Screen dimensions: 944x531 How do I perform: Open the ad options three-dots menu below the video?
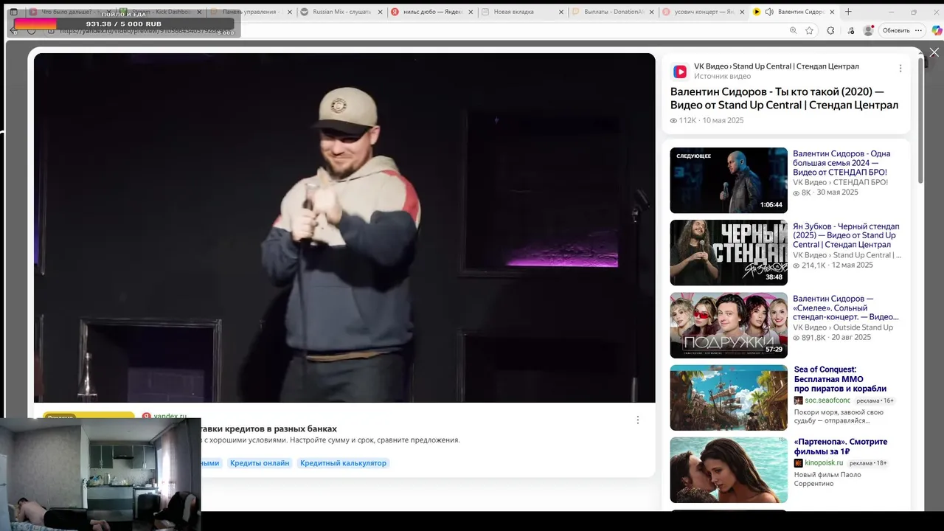(x=638, y=420)
